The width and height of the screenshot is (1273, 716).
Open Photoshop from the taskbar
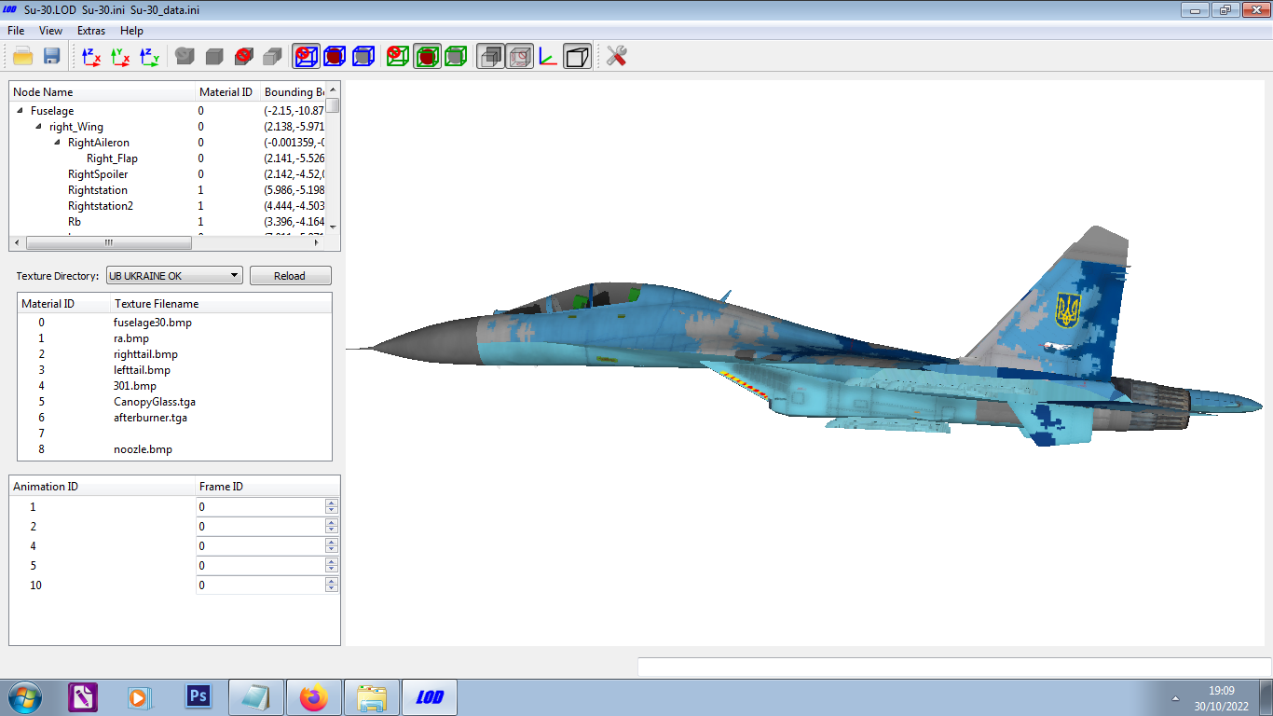pos(198,696)
